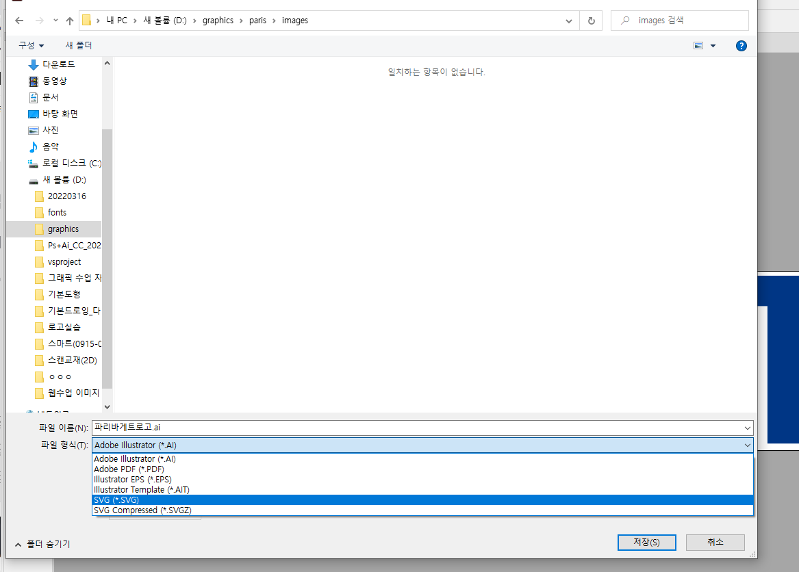Screen dimensions: 799x572
Task: Open the 웹수업 이미지 folder
Action: 73,393
